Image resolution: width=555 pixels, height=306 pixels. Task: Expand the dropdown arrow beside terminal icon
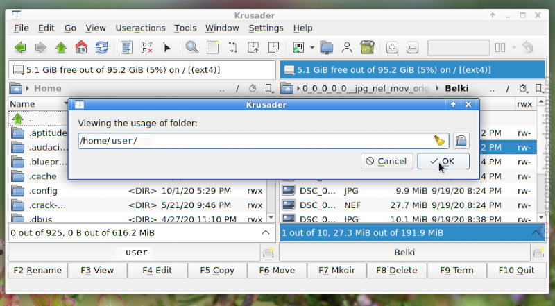click(x=311, y=47)
